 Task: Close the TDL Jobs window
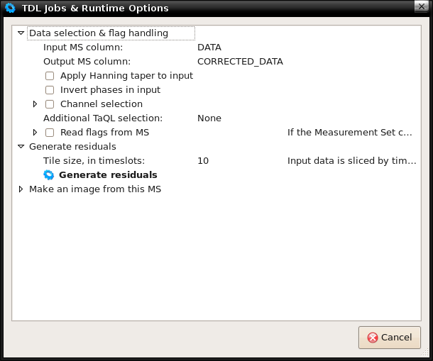pos(422,6)
